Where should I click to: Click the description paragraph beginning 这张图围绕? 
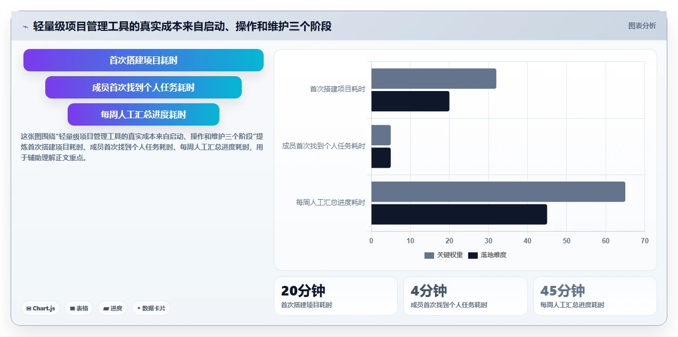[x=142, y=147]
